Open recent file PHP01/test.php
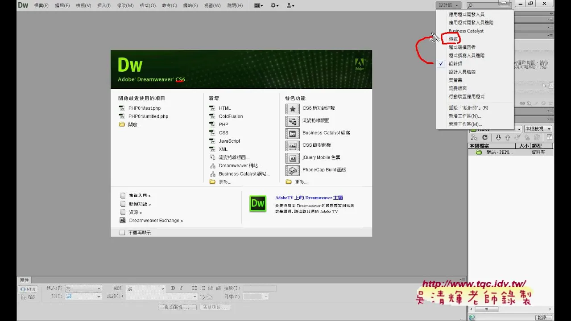The width and height of the screenshot is (571, 321). coord(145,108)
